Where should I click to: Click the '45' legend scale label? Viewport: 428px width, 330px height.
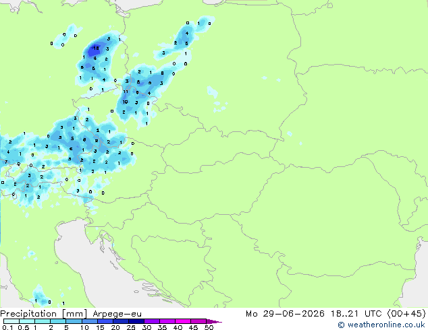tap(193, 327)
